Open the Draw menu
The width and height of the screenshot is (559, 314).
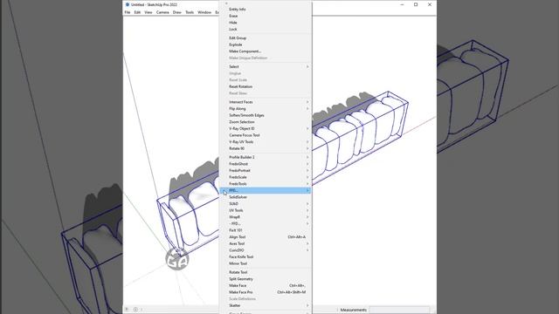(177, 12)
